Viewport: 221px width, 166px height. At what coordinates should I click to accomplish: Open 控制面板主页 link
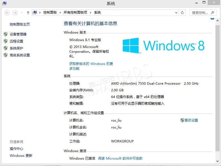tap(20, 24)
